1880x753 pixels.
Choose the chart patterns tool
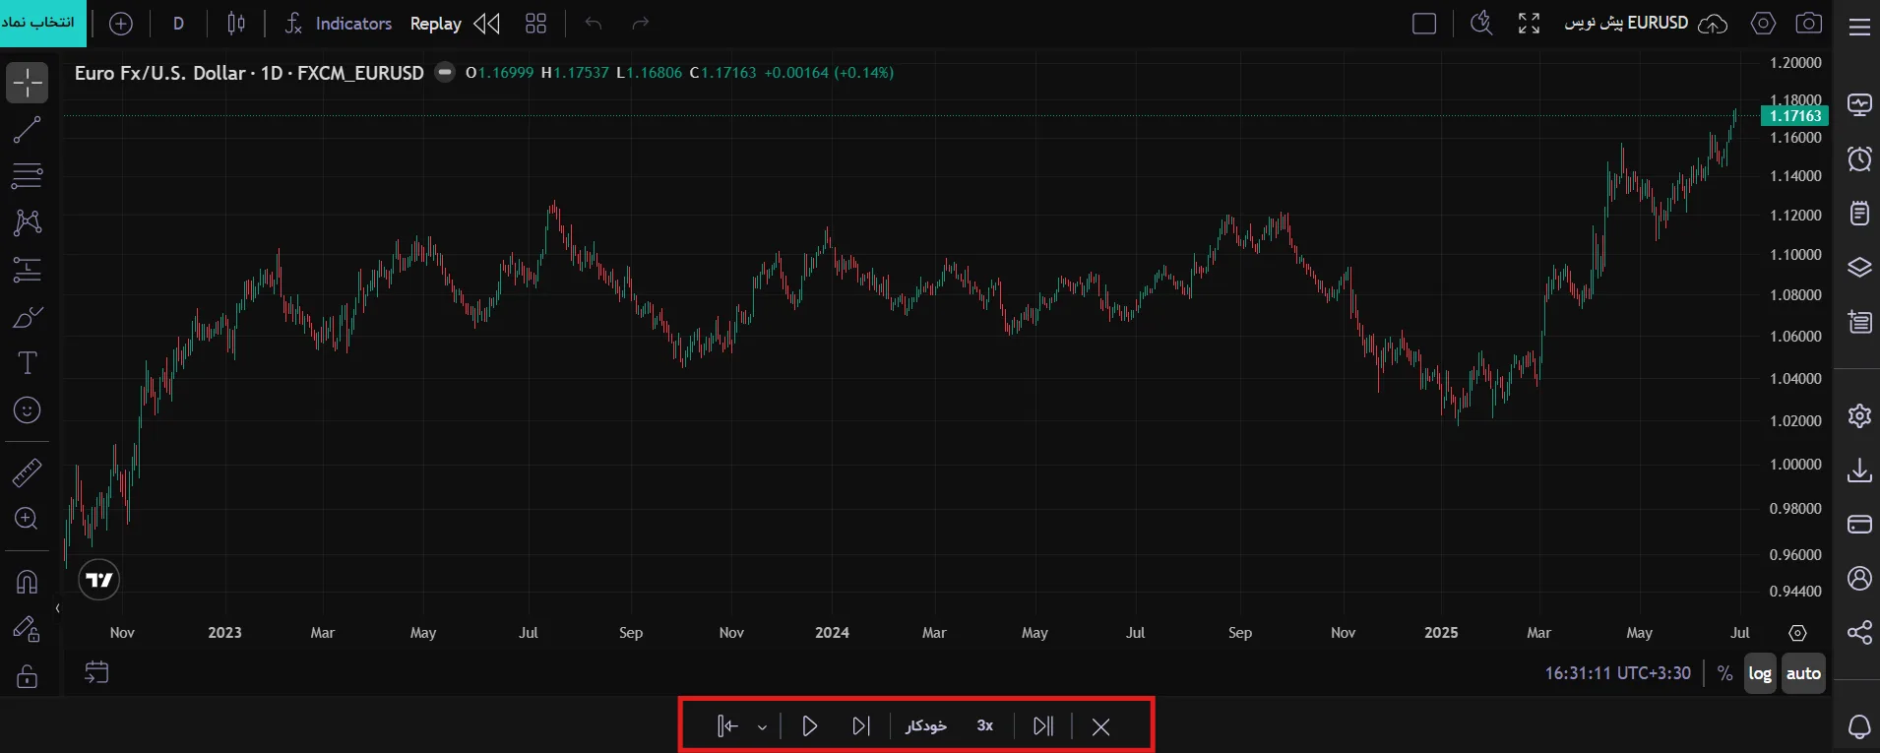tap(28, 222)
